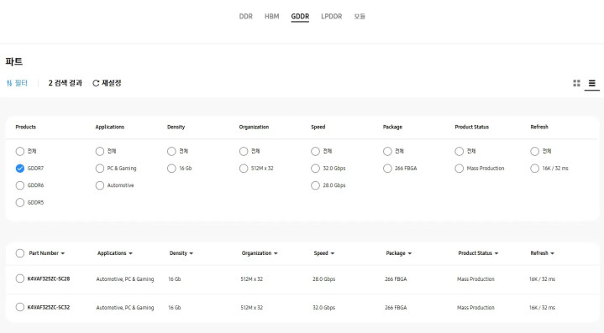Click 16 Gb in the SC32 row

click(x=175, y=308)
